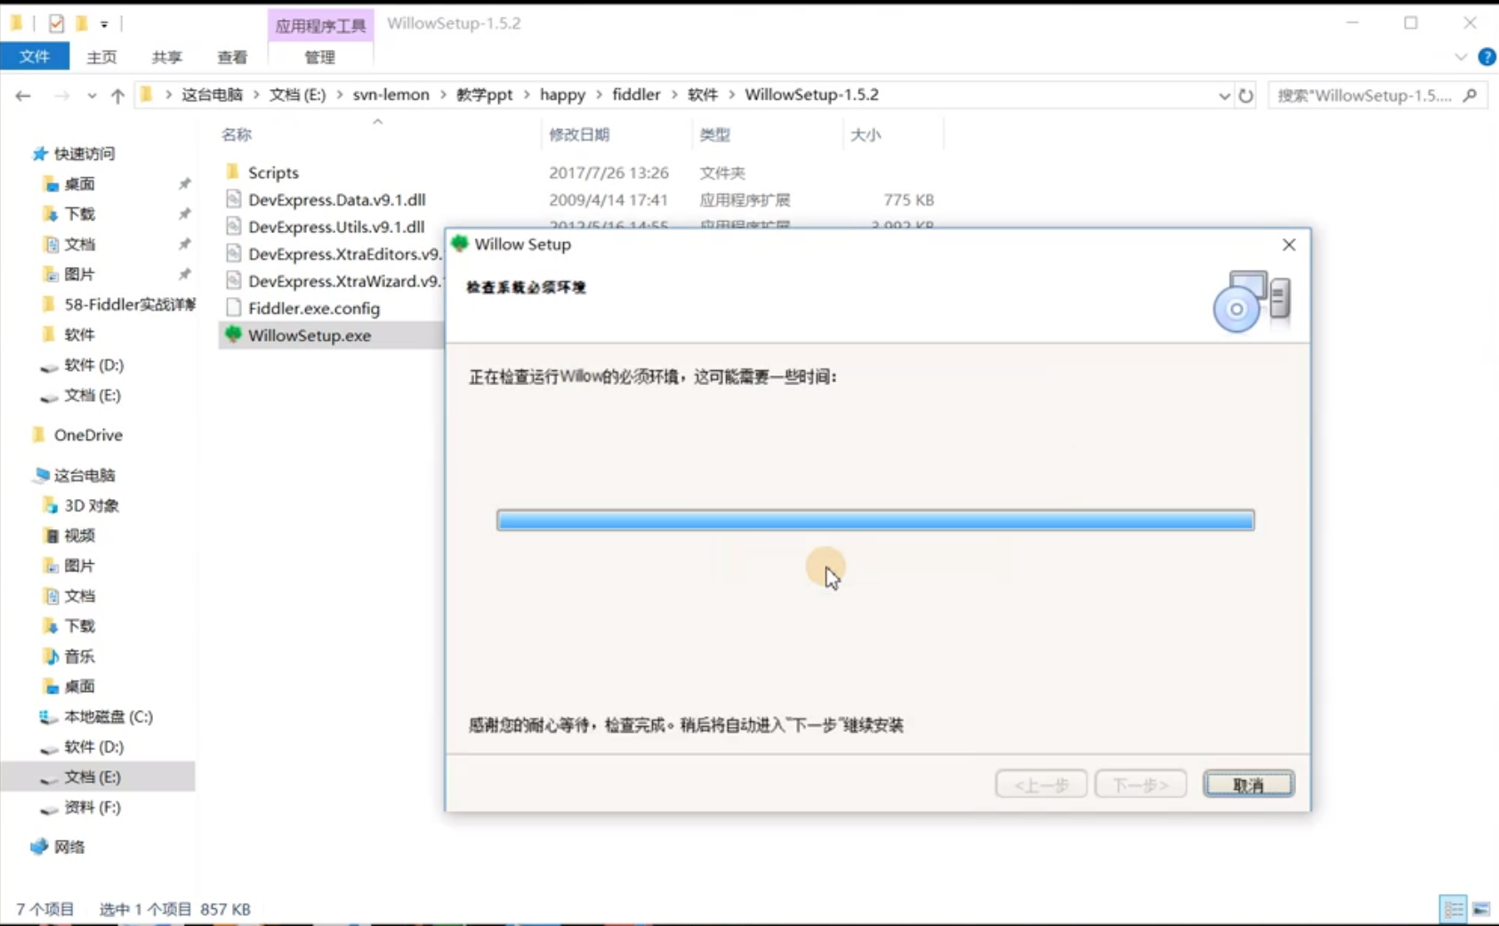The height and width of the screenshot is (926, 1499).
Task: Click quick access properties checkmark icon
Action: [x=56, y=23]
